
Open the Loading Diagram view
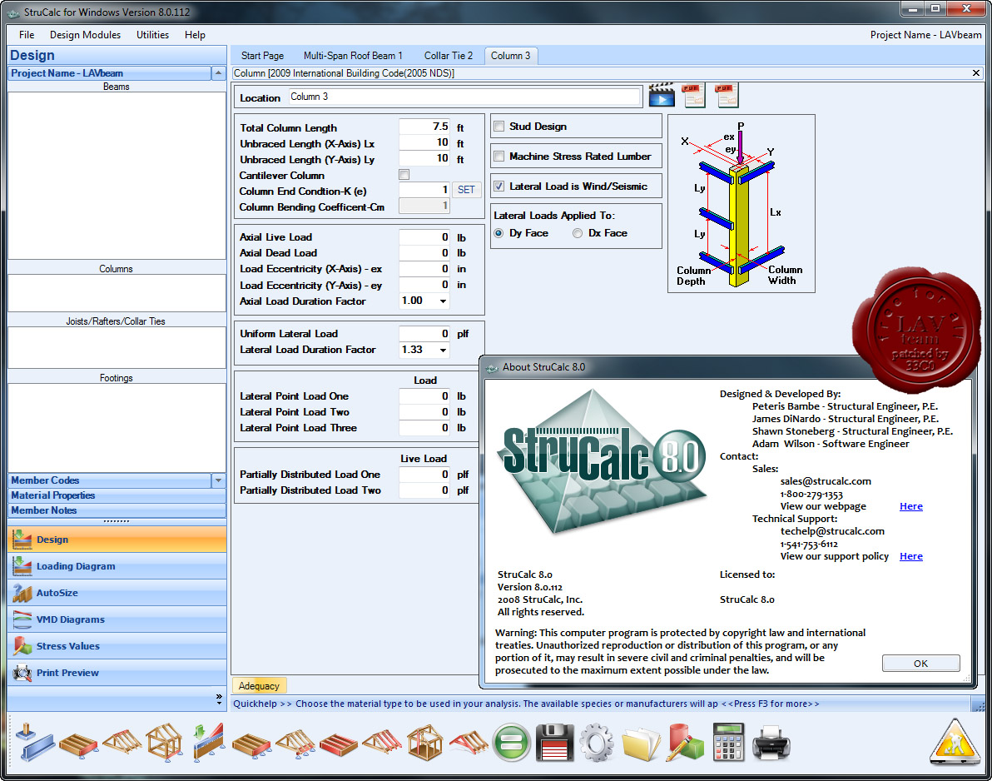coord(117,566)
